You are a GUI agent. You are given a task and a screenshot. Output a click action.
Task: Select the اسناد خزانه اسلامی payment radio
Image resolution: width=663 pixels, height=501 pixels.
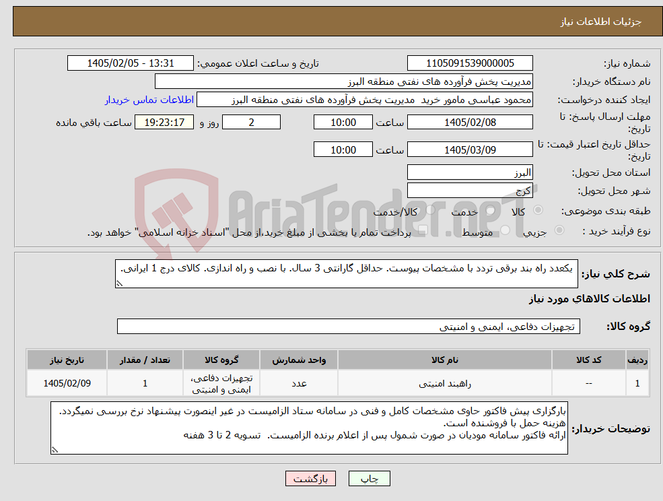(x=421, y=230)
